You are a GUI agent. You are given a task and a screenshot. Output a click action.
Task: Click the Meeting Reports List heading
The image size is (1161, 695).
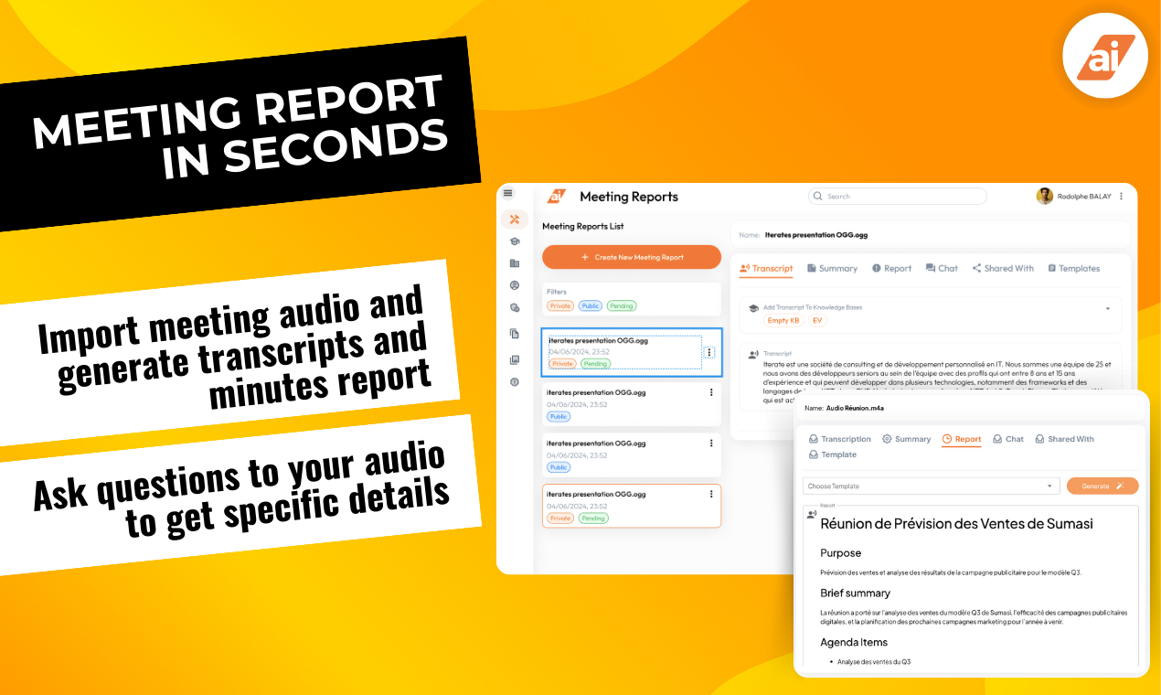[583, 226]
